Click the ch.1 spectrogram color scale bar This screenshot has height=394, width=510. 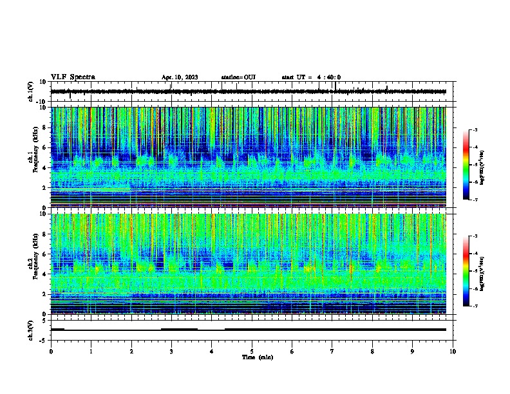tap(466, 165)
